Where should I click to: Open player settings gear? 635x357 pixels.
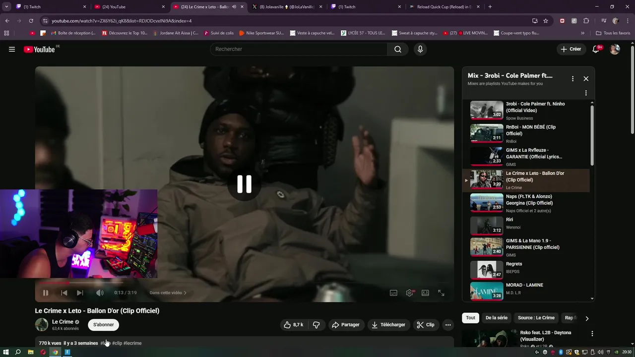pos(410,293)
